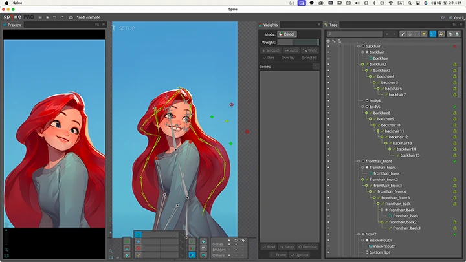
Task: Toggle visibility dot for head2 row
Action: [328, 234]
